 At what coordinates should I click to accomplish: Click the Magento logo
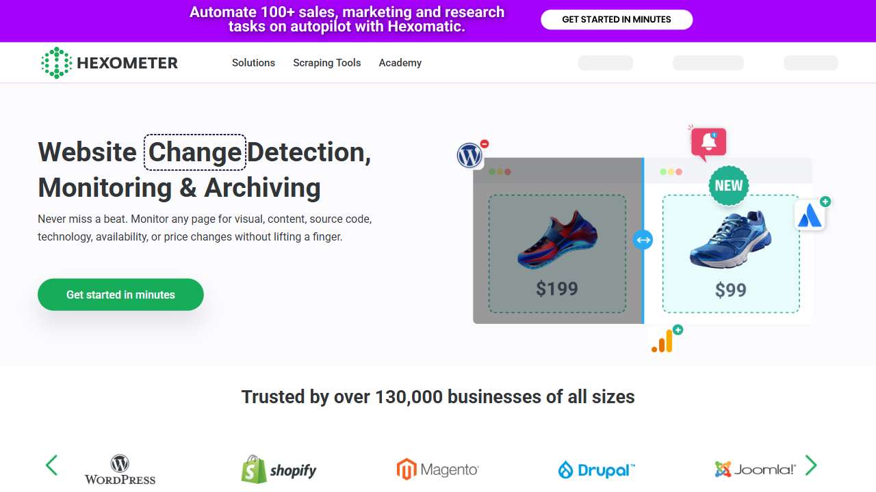437,469
